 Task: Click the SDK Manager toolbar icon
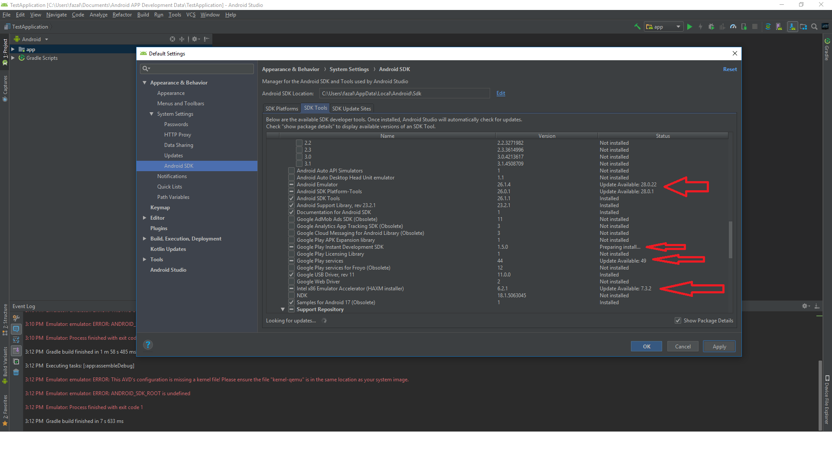(x=793, y=27)
